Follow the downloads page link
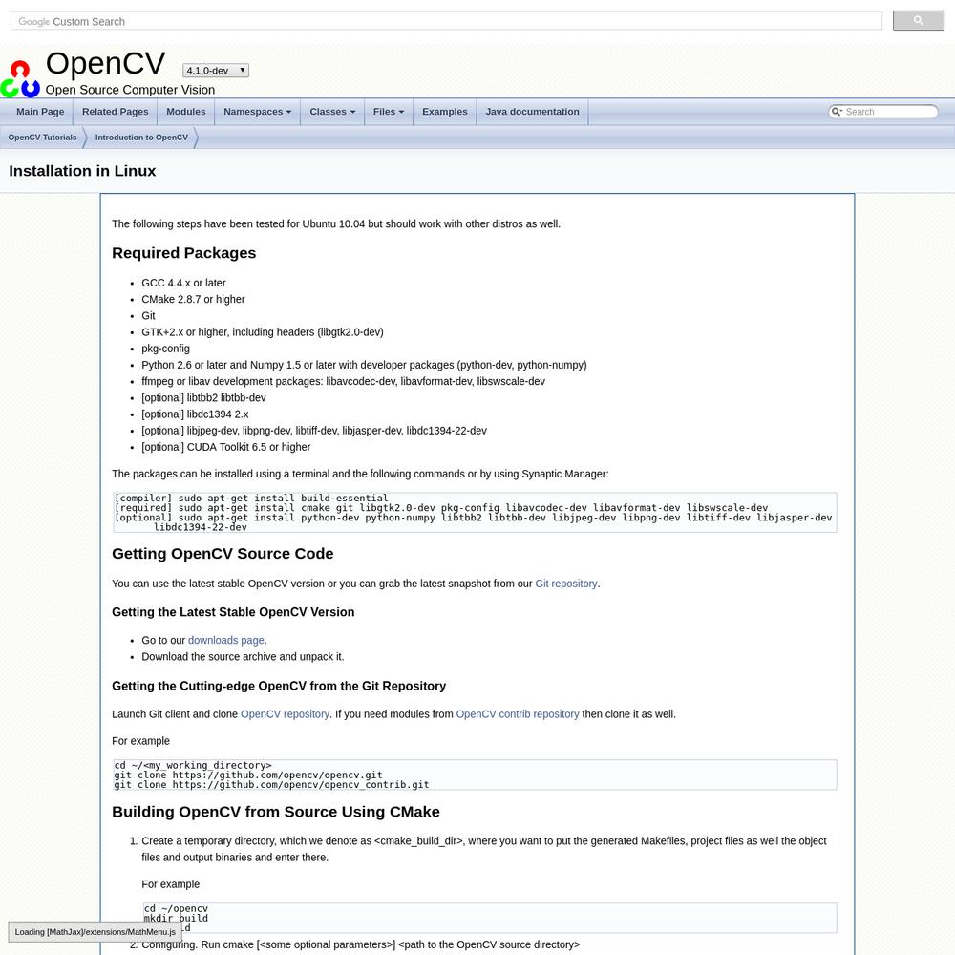The image size is (955, 955). point(226,640)
